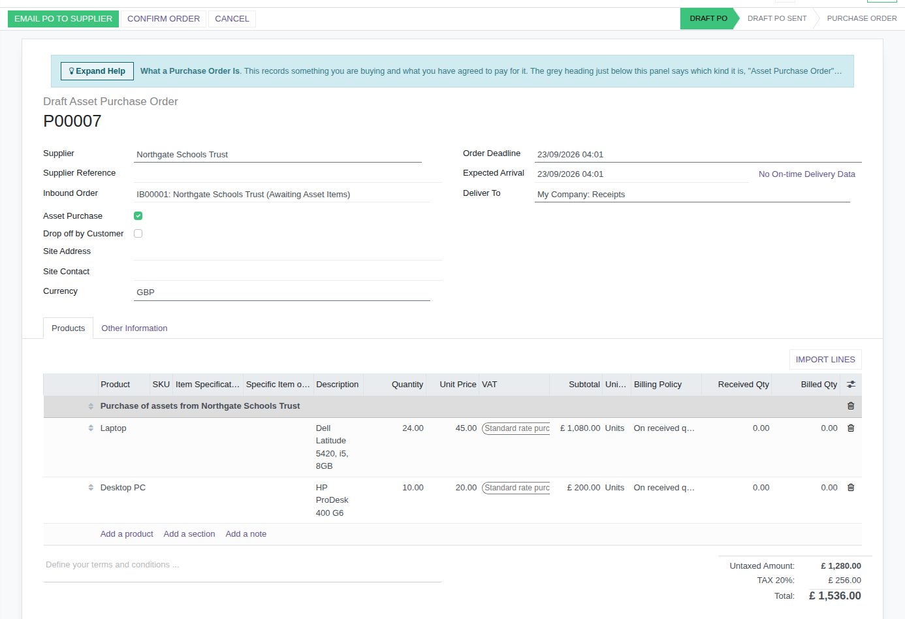Open the Inbound Order dropdown field
Image resolution: width=905 pixels, height=619 pixels.
(281, 195)
